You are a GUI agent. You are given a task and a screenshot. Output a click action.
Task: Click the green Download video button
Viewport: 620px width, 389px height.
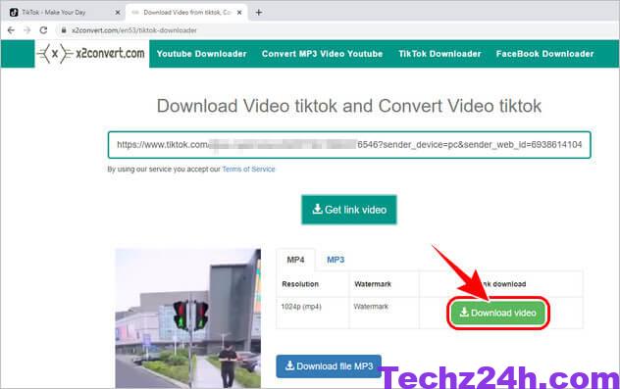click(x=498, y=313)
